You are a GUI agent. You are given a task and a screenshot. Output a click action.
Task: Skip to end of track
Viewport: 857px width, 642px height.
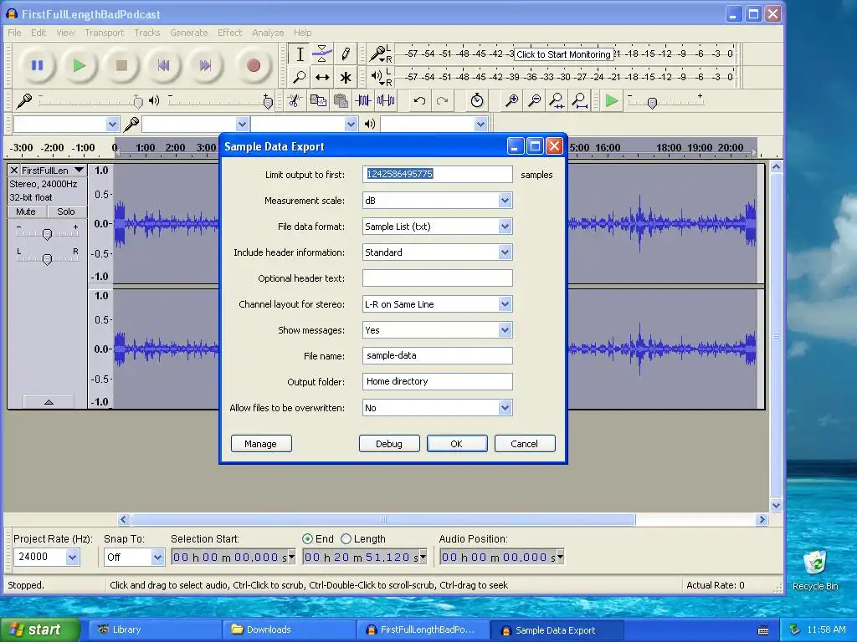pyautogui.click(x=205, y=65)
